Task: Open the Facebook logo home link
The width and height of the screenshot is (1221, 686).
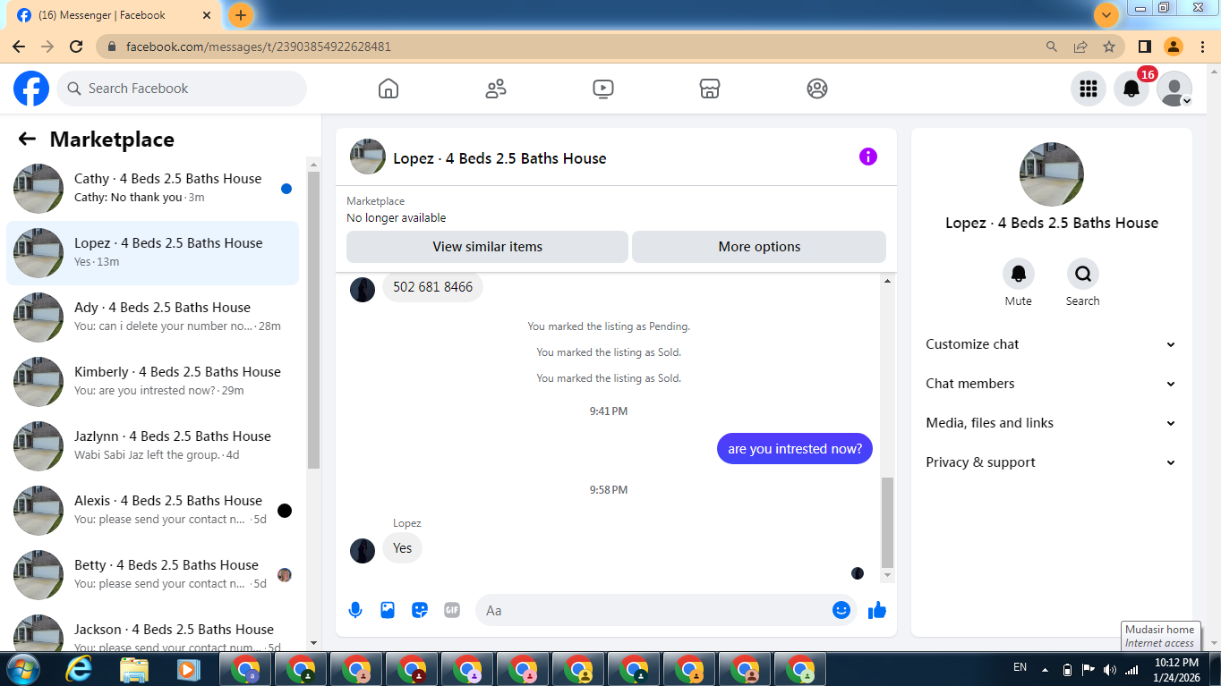Action: pos(31,89)
